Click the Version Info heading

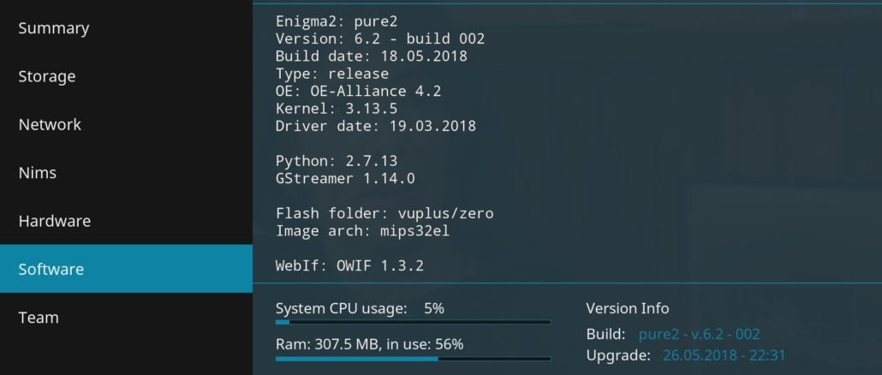[x=627, y=309]
